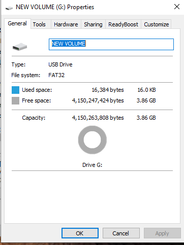Click the blue Used space color square
The image size is (184, 245).
[x=15, y=90]
